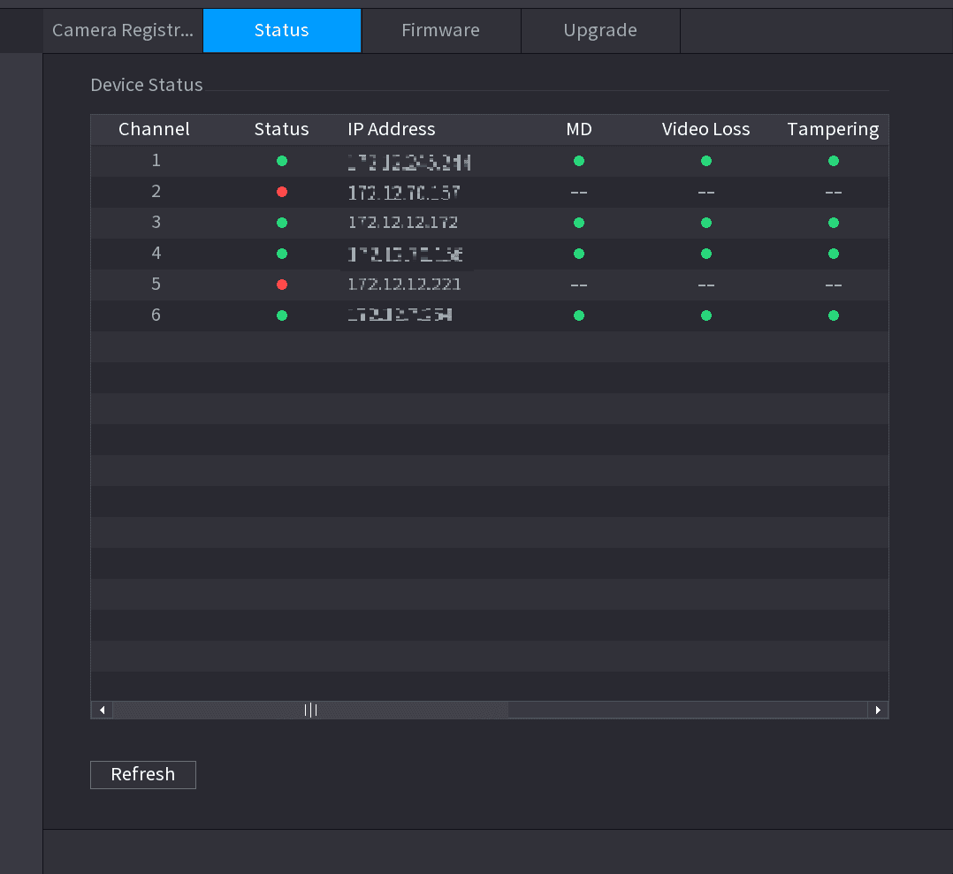
Task: Click the green status dot for channel 4
Action: 282,254
